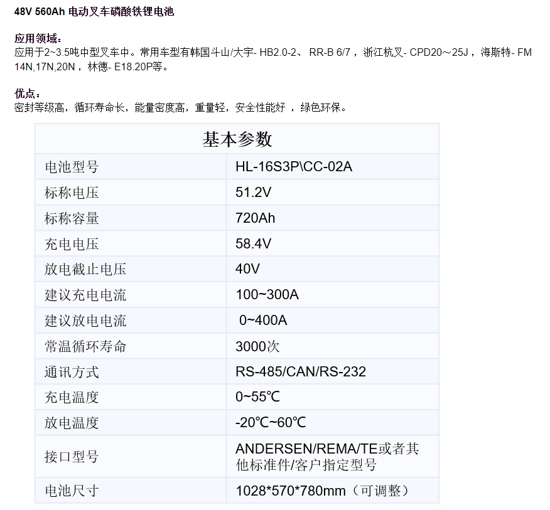Click the '建议放电电流' row label

[85, 321]
